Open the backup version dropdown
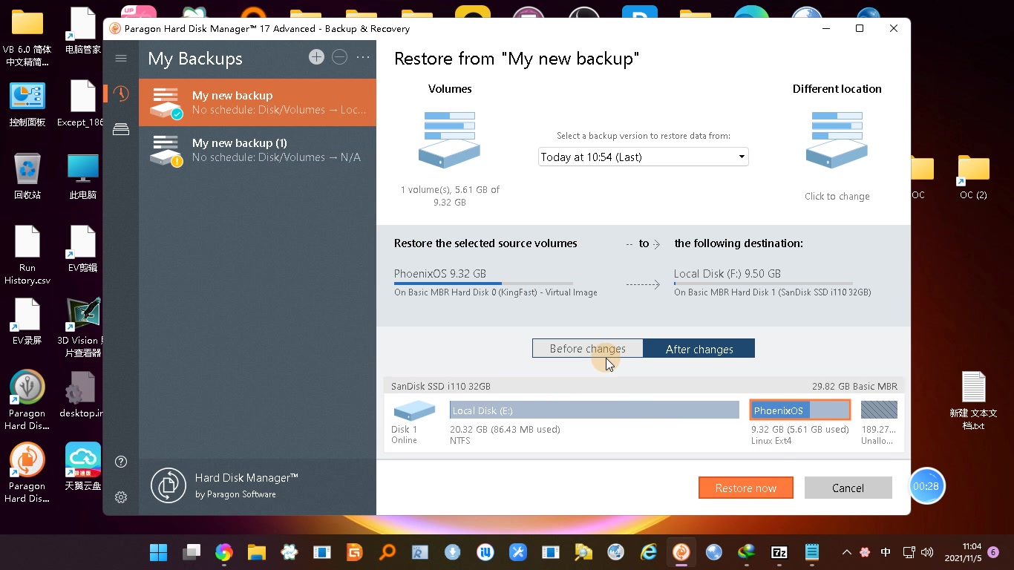 (643, 157)
